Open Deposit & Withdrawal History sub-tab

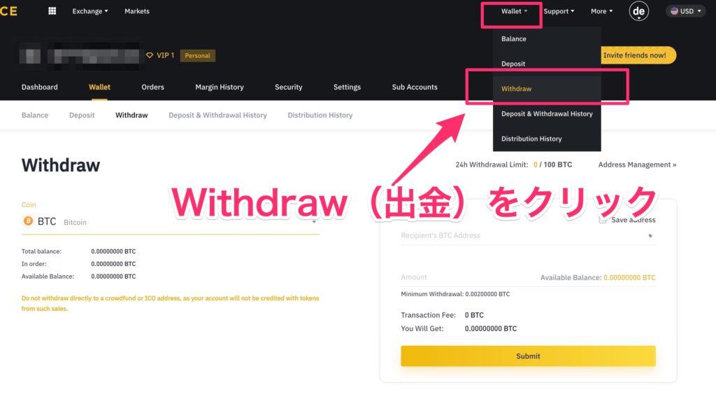217,115
